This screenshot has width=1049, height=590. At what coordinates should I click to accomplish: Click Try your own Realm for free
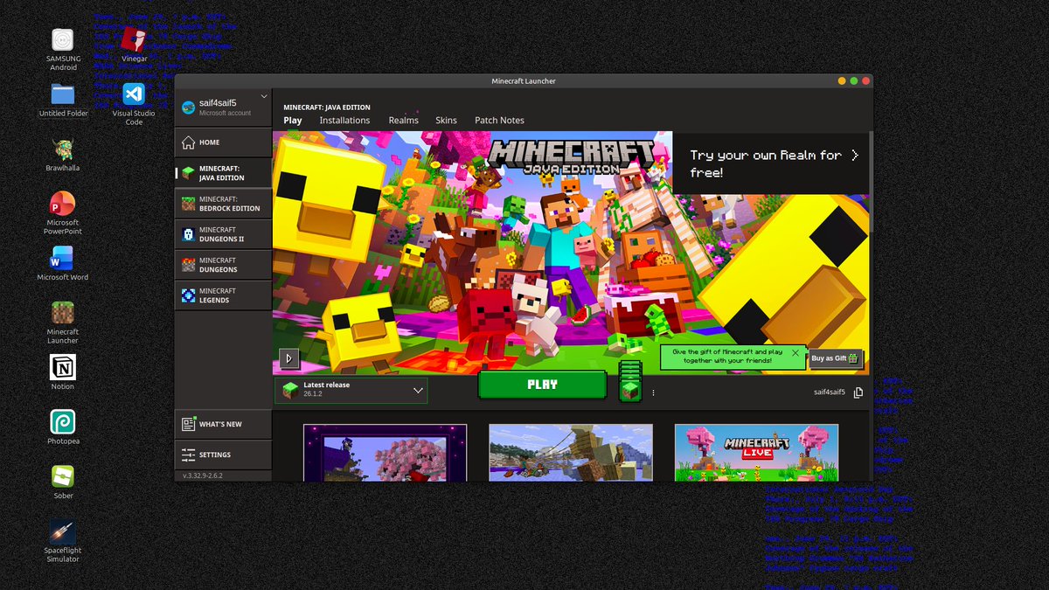pos(771,163)
